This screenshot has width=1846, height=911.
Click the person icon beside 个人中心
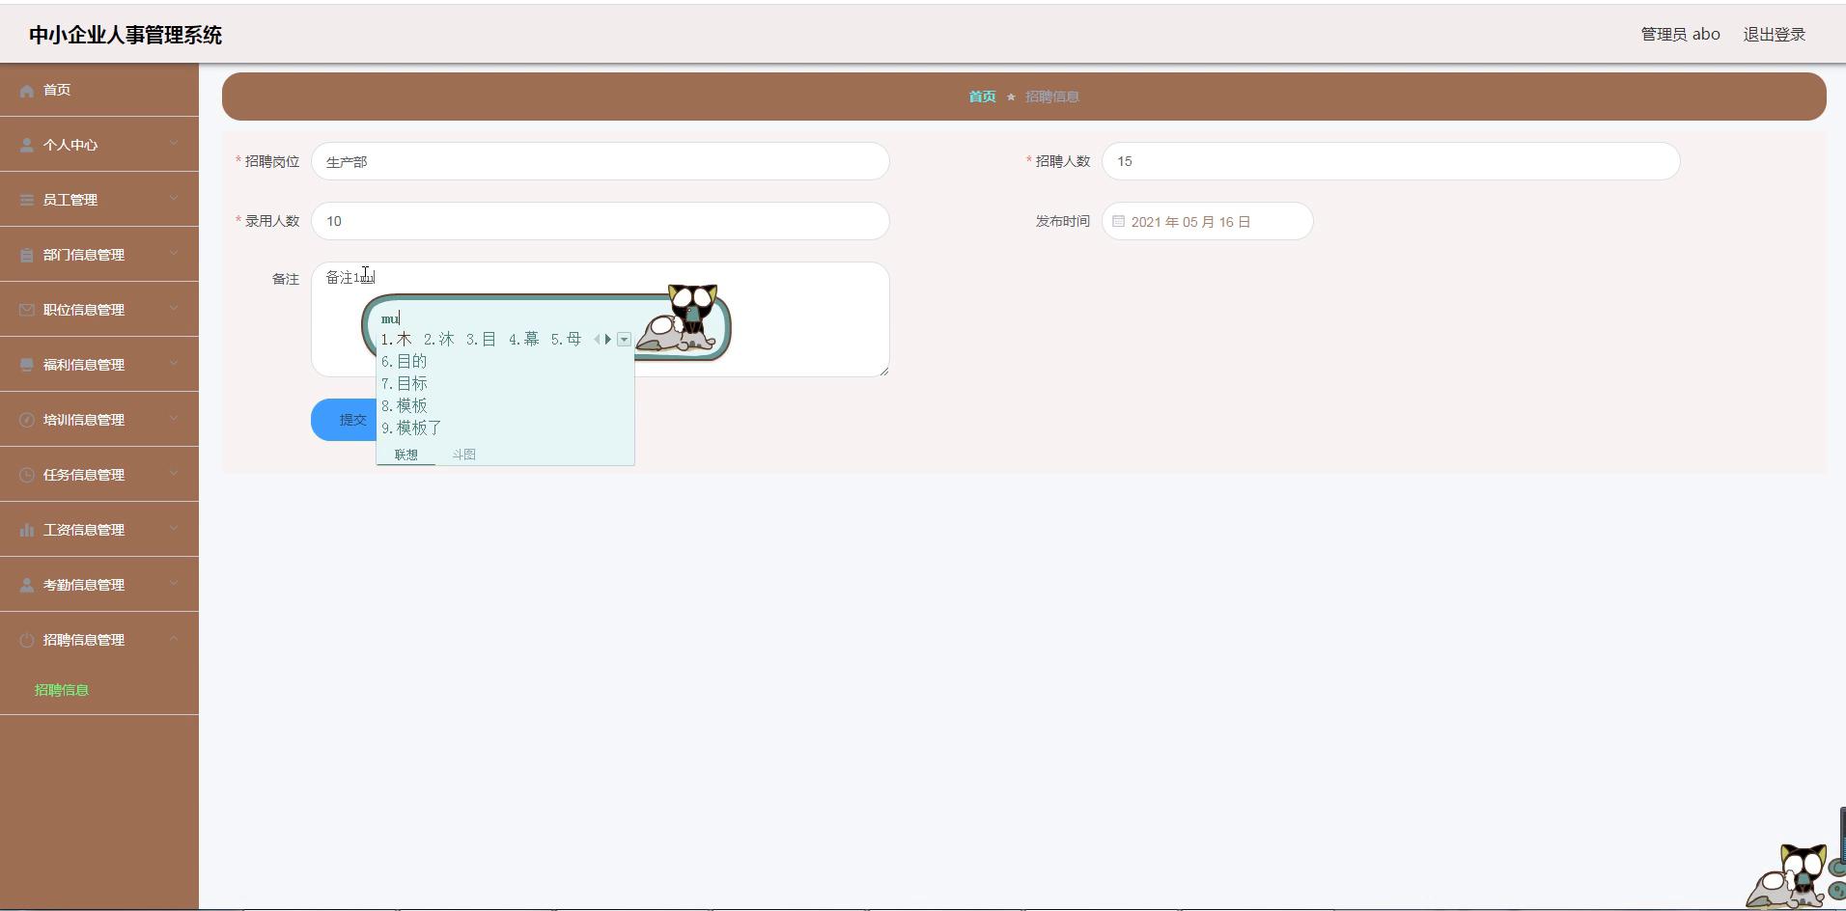(x=27, y=145)
